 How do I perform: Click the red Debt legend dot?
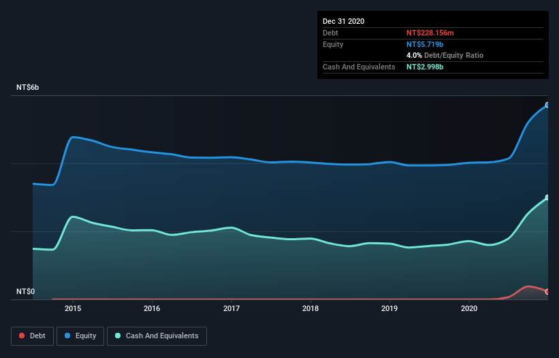click(22, 336)
